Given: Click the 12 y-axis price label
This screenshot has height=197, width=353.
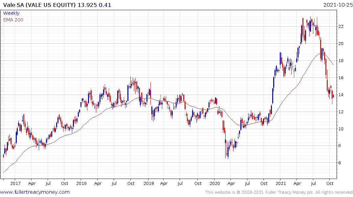Looking at the screenshot, I should pyautogui.click(x=341, y=112).
